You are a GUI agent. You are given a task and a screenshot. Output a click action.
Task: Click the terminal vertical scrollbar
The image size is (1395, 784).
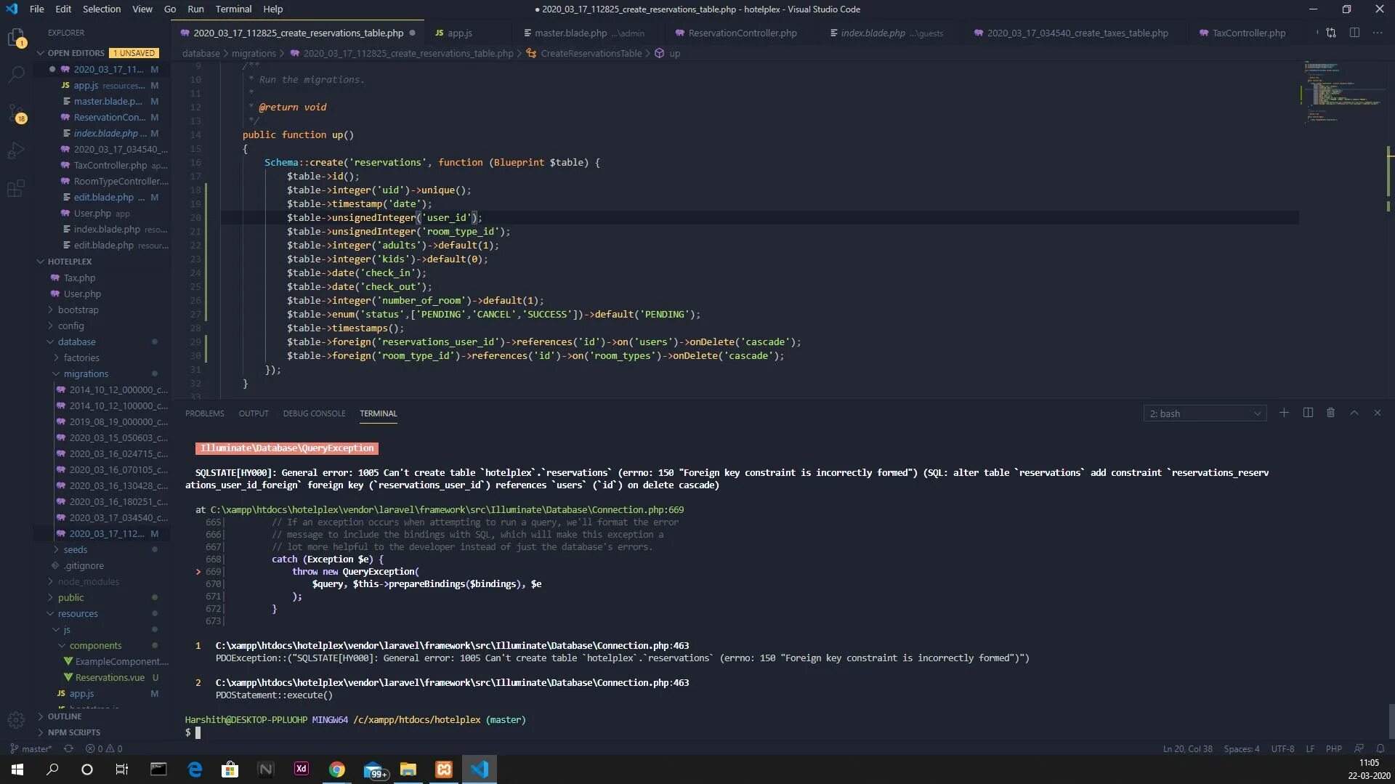[1391, 721]
